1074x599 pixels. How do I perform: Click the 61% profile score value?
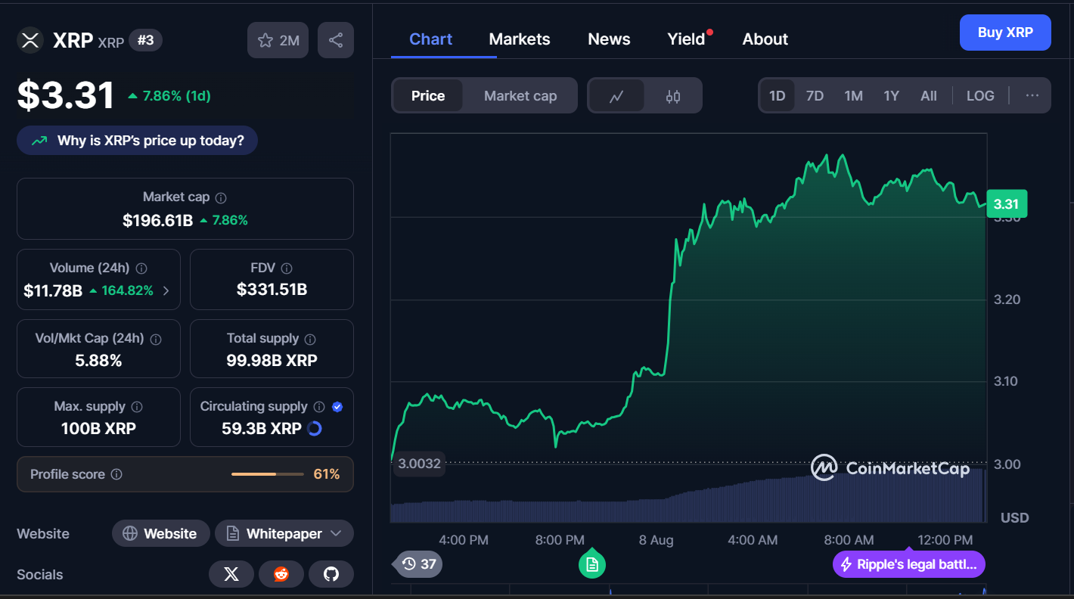(327, 474)
